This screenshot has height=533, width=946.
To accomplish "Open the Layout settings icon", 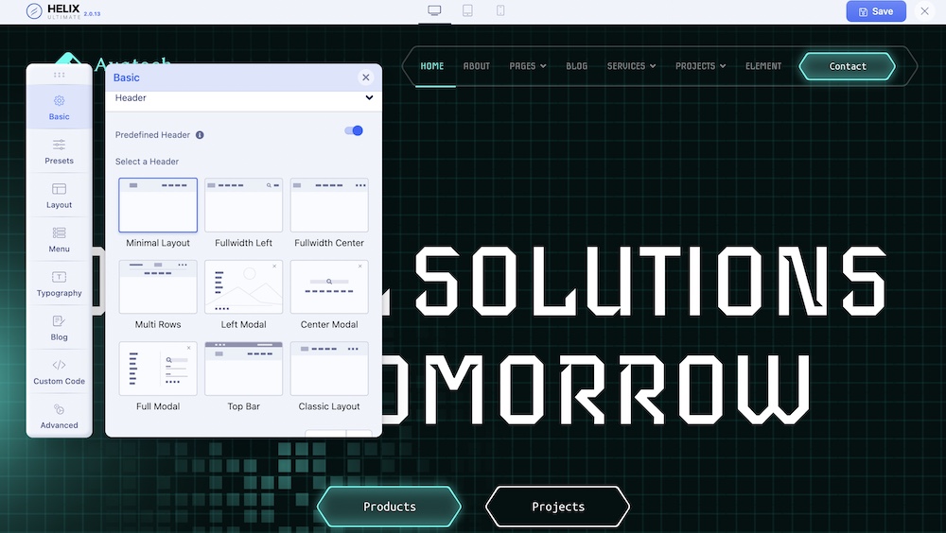I will (x=59, y=189).
